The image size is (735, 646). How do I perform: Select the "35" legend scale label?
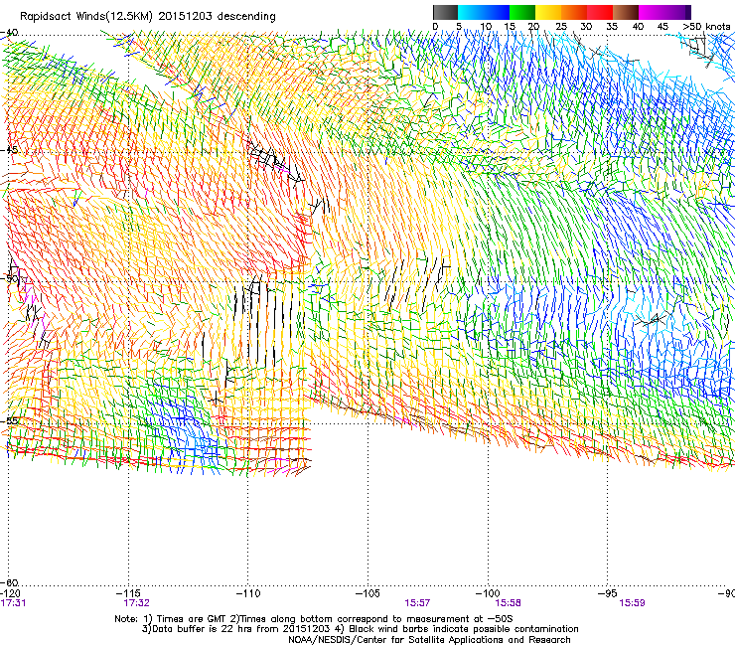click(x=612, y=27)
